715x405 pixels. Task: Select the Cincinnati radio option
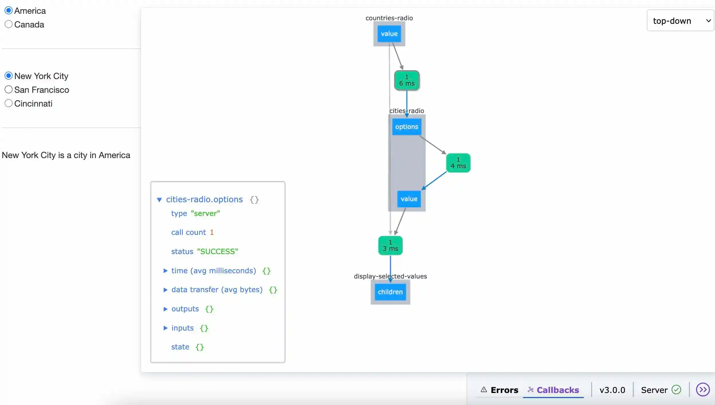click(8, 103)
